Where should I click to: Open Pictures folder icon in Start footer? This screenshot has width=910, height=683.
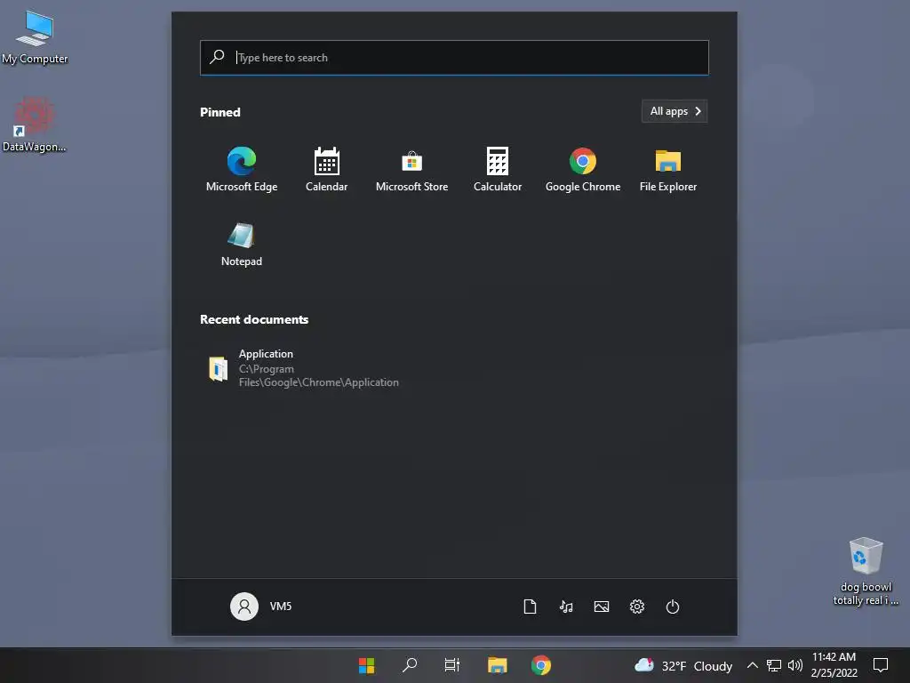(602, 607)
